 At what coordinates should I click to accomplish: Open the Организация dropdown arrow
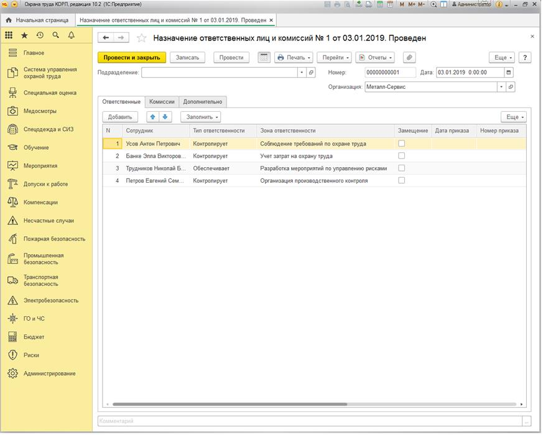502,87
